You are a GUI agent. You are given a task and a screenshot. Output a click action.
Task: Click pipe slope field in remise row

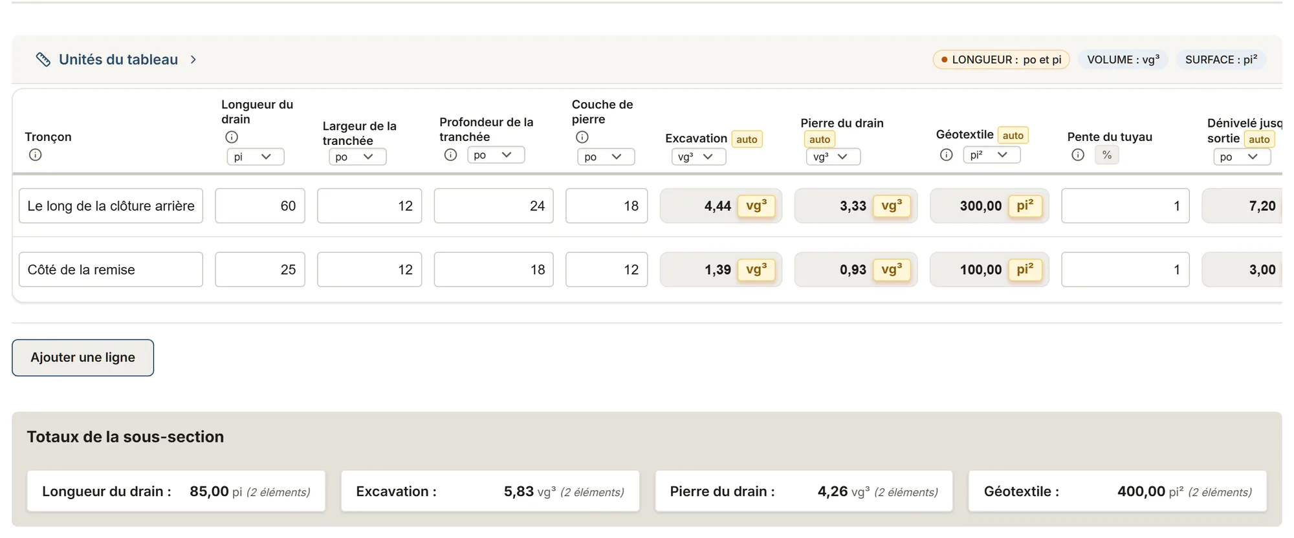click(1125, 270)
